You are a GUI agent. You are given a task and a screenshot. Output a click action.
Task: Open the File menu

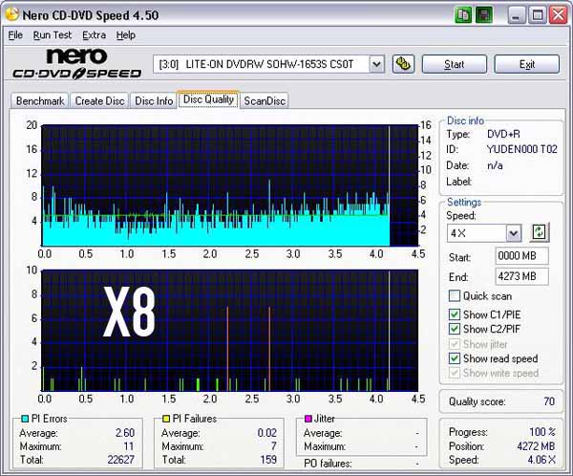pyautogui.click(x=15, y=35)
